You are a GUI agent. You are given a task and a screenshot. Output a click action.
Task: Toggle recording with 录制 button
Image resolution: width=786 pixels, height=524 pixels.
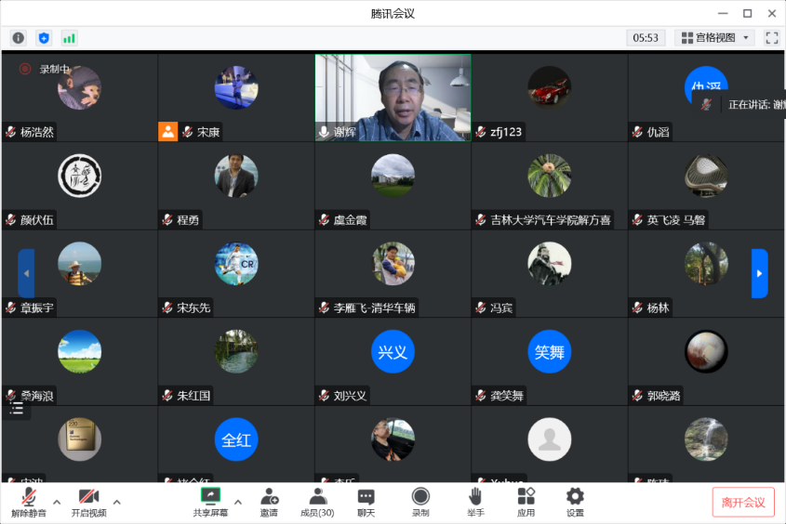point(420,502)
